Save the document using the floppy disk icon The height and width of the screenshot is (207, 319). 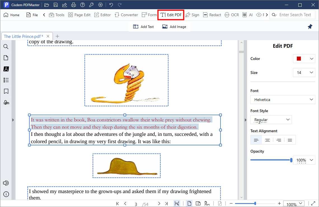pos(55,5)
